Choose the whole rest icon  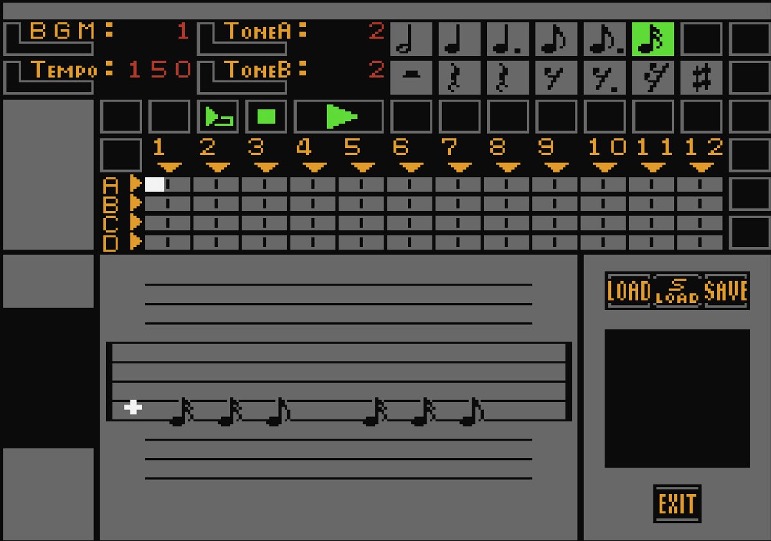(412, 77)
